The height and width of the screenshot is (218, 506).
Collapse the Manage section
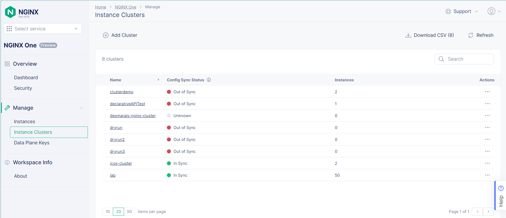81,108
